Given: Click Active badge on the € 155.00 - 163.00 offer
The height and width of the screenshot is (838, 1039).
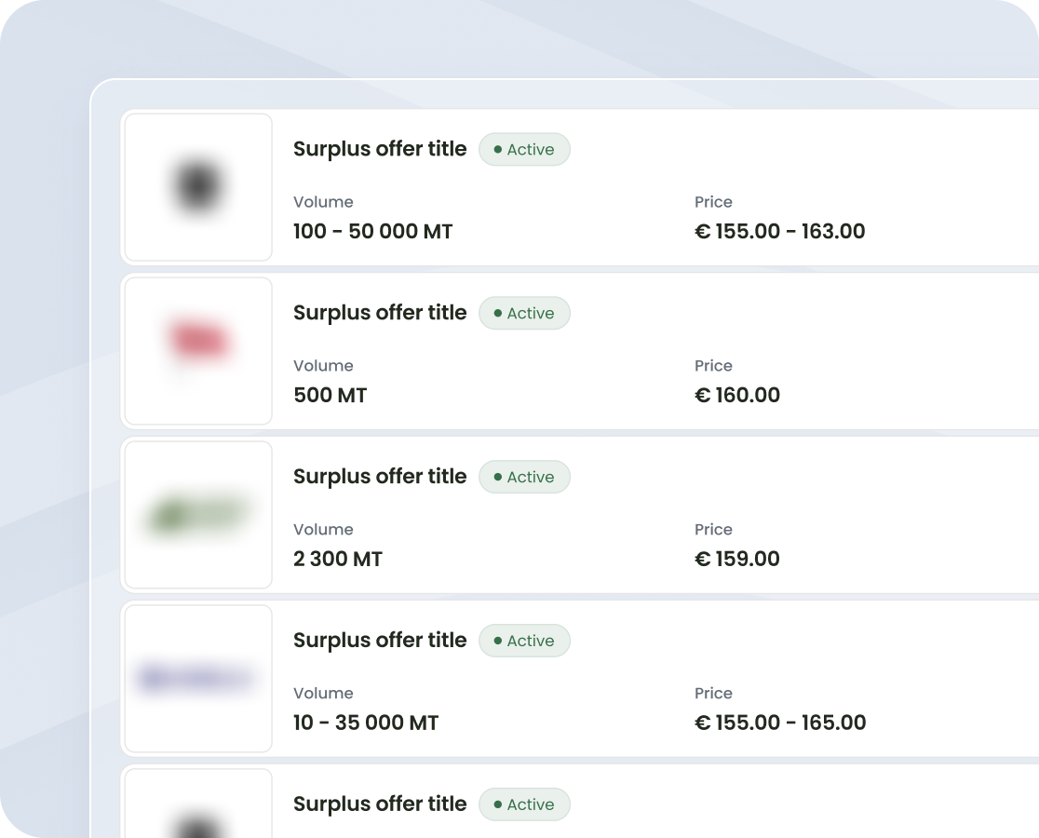Looking at the screenshot, I should pos(524,150).
